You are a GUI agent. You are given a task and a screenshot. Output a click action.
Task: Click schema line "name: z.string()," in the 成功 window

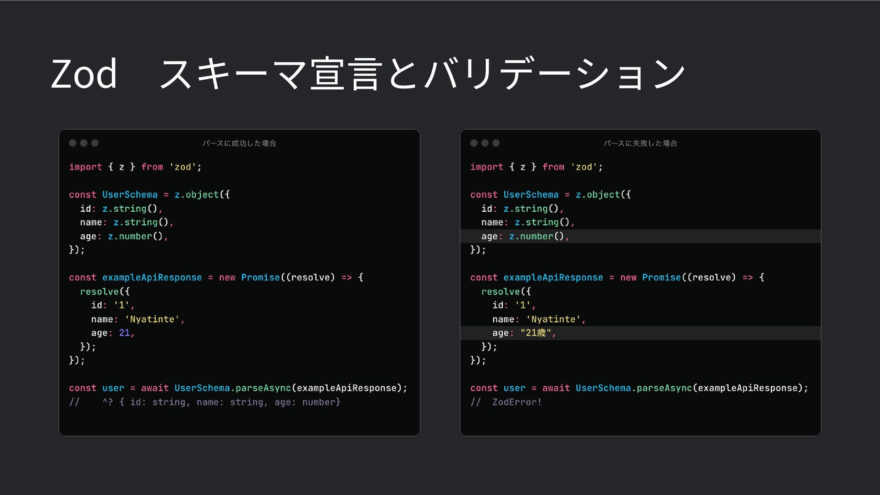127,222
